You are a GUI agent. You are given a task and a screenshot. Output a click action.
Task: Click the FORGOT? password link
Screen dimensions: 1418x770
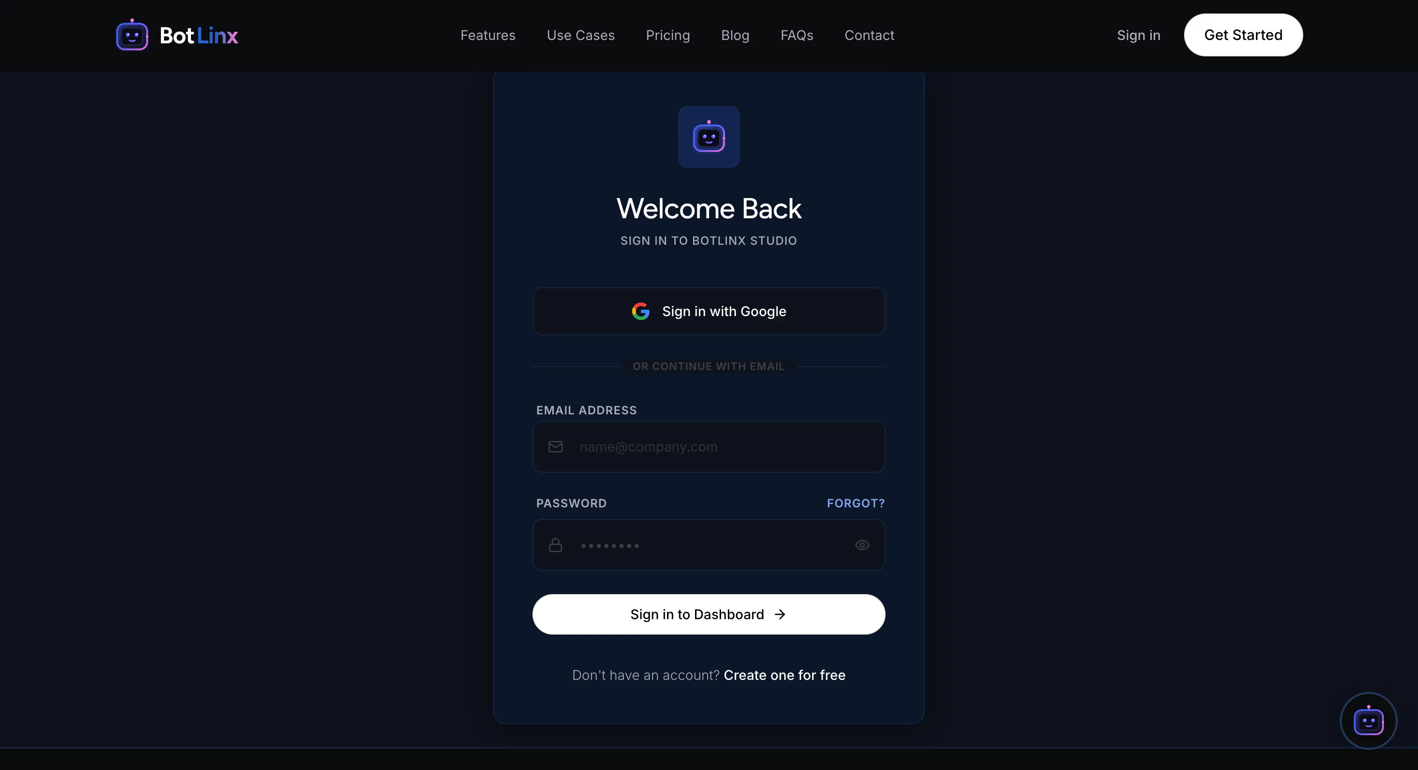click(x=856, y=503)
